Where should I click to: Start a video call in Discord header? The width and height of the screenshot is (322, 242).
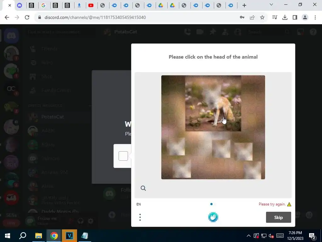tap(200, 32)
